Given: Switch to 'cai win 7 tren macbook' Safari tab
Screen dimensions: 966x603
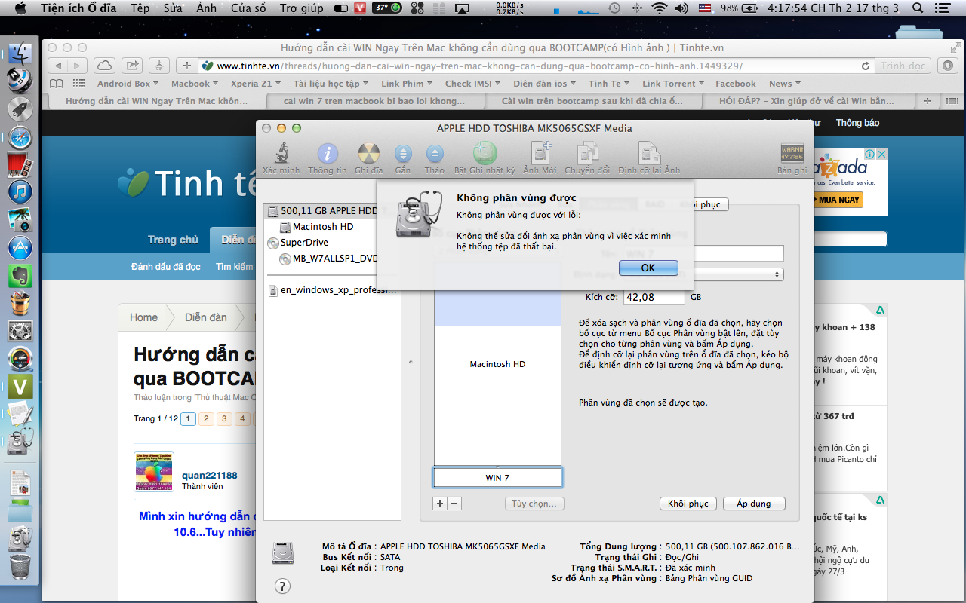Looking at the screenshot, I should click(375, 101).
